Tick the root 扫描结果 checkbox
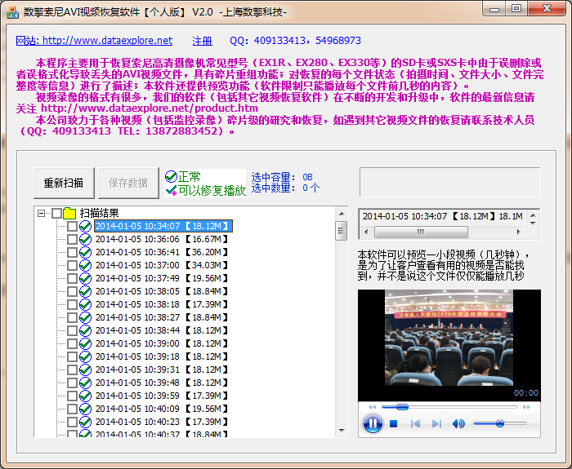The height and width of the screenshot is (469, 572). click(56, 213)
